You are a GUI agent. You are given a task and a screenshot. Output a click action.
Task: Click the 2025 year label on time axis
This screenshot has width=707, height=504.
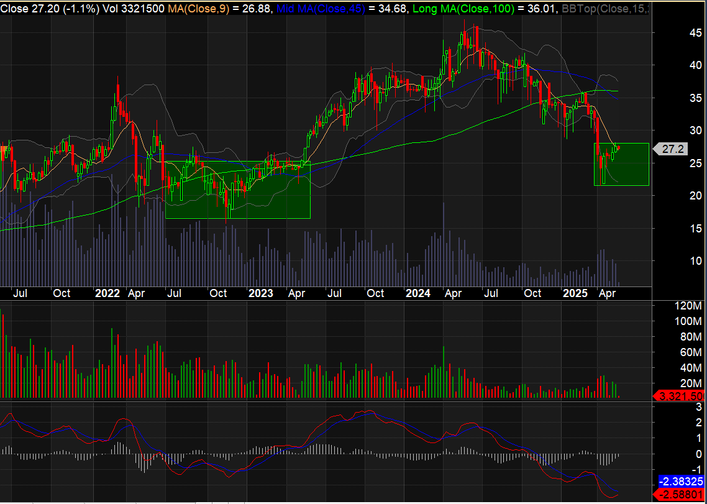(x=574, y=293)
